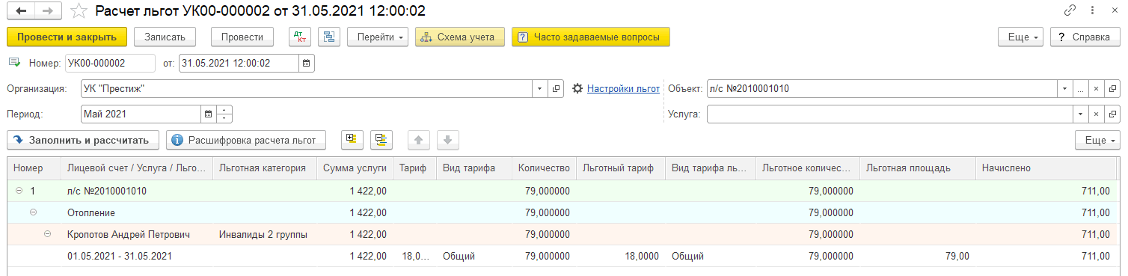Click the gear icon beside Настройки льгот
This screenshot has height=276, width=1128.
tap(577, 89)
